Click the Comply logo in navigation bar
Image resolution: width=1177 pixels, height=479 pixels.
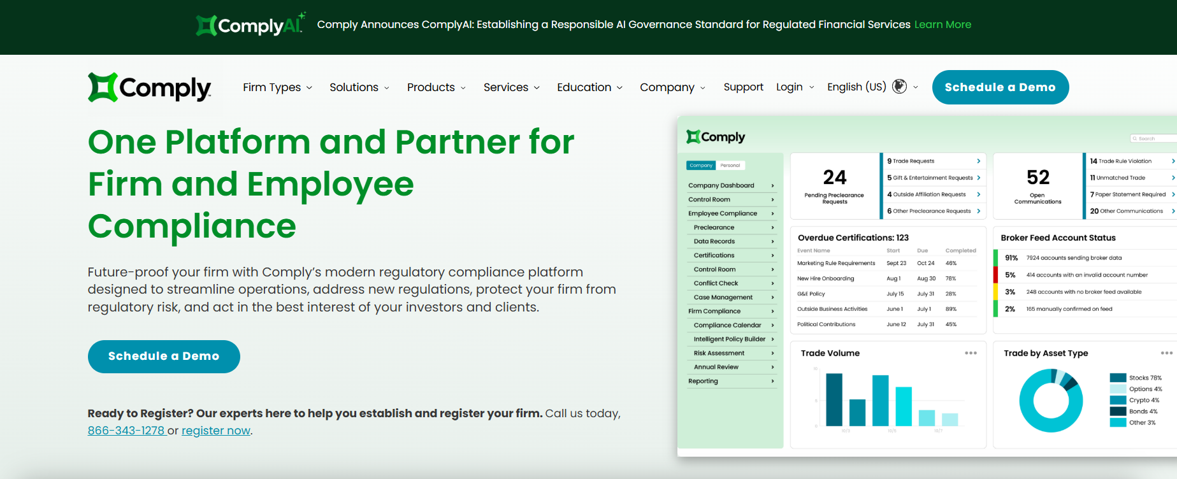(x=149, y=88)
